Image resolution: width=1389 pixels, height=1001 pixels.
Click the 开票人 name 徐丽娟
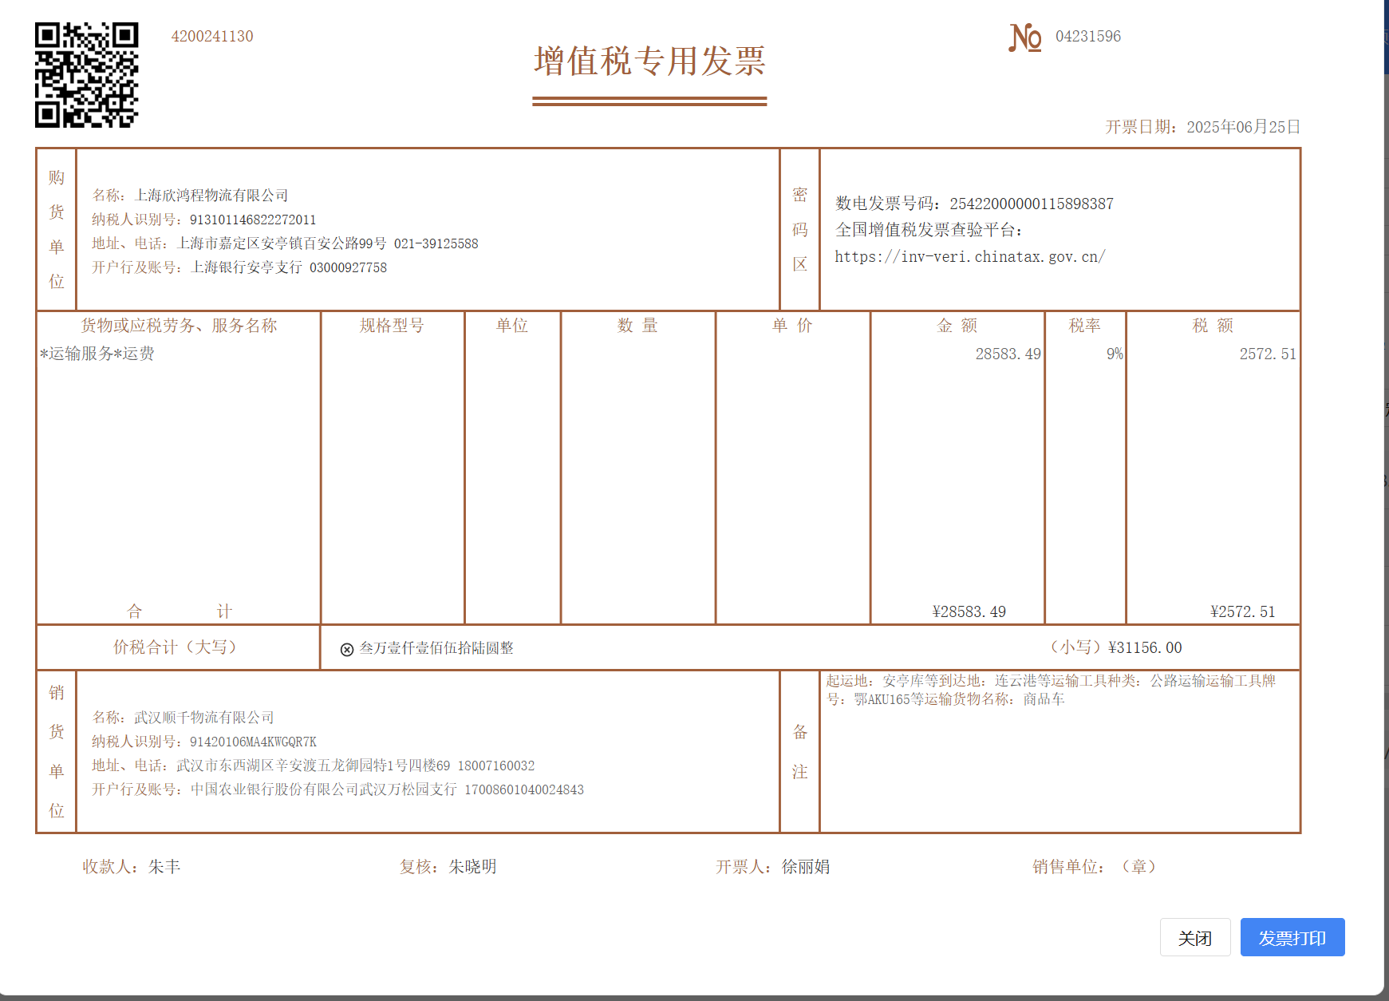click(805, 867)
